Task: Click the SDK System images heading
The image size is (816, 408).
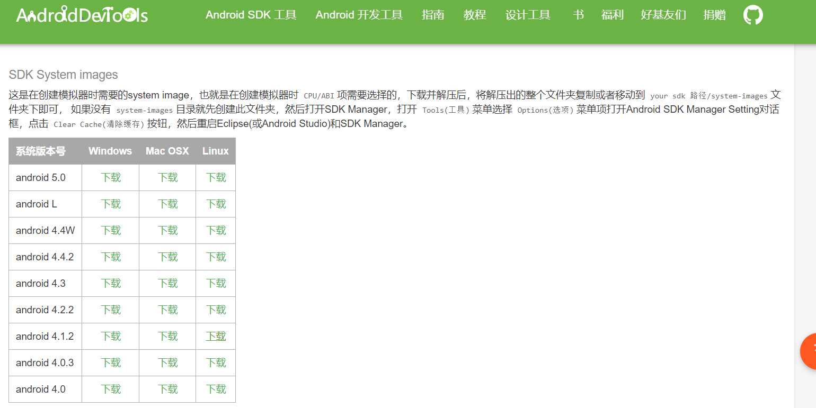Action: [x=64, y=75]
